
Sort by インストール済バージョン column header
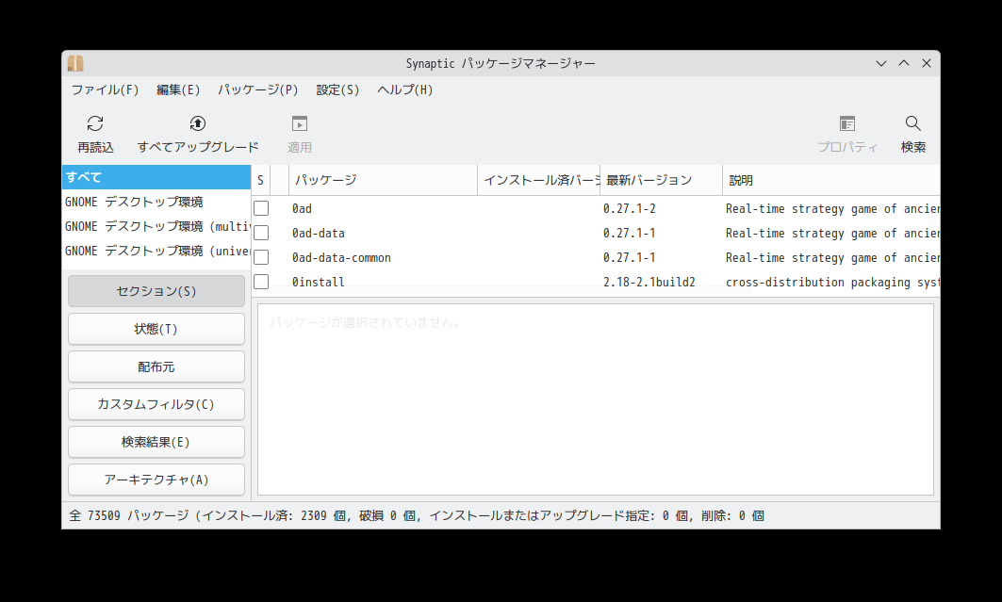coord(538,180)
